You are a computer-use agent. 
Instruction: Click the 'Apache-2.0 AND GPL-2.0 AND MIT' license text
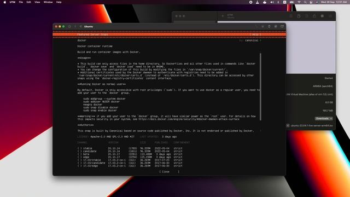pos(112,137)
